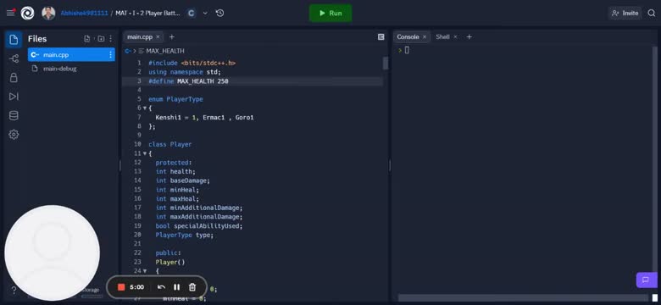Screen dimensions: 661x305
Task: Switch to the main.cpp editor tab
Action: [x=140, y=36]
